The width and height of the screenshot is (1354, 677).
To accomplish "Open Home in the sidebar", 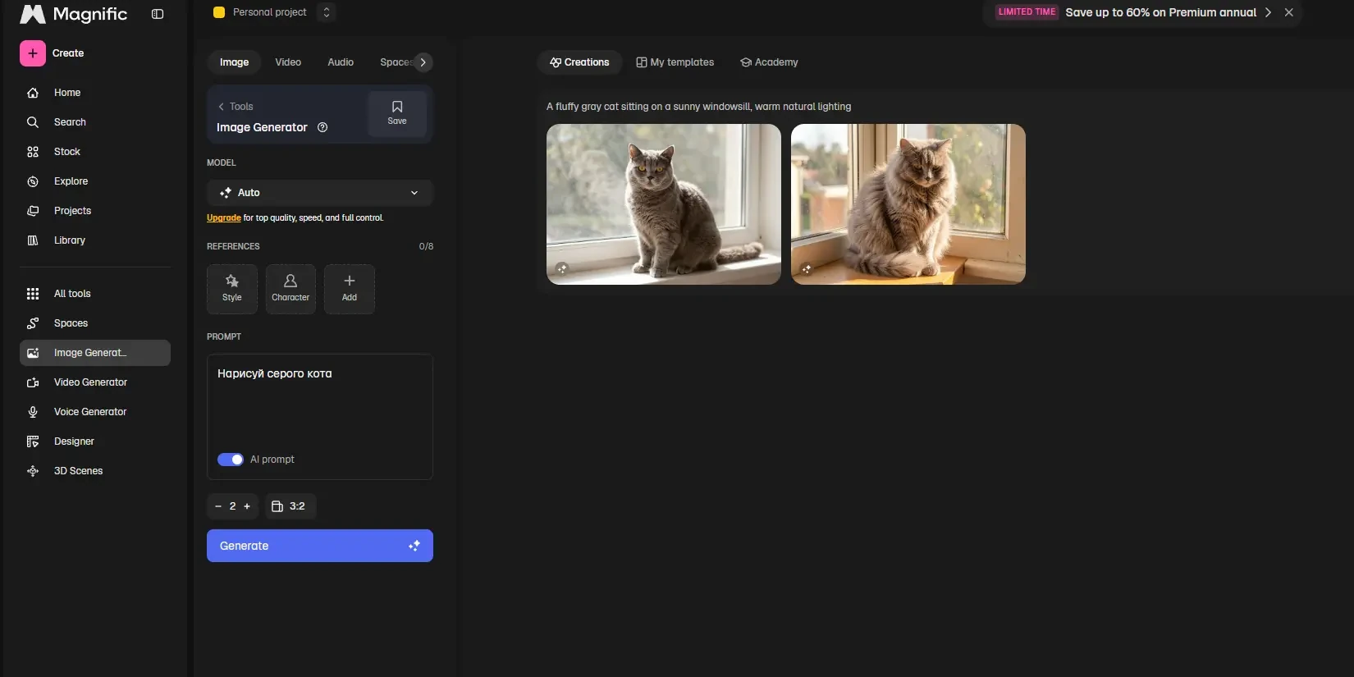I will click(x=95, y=93).
